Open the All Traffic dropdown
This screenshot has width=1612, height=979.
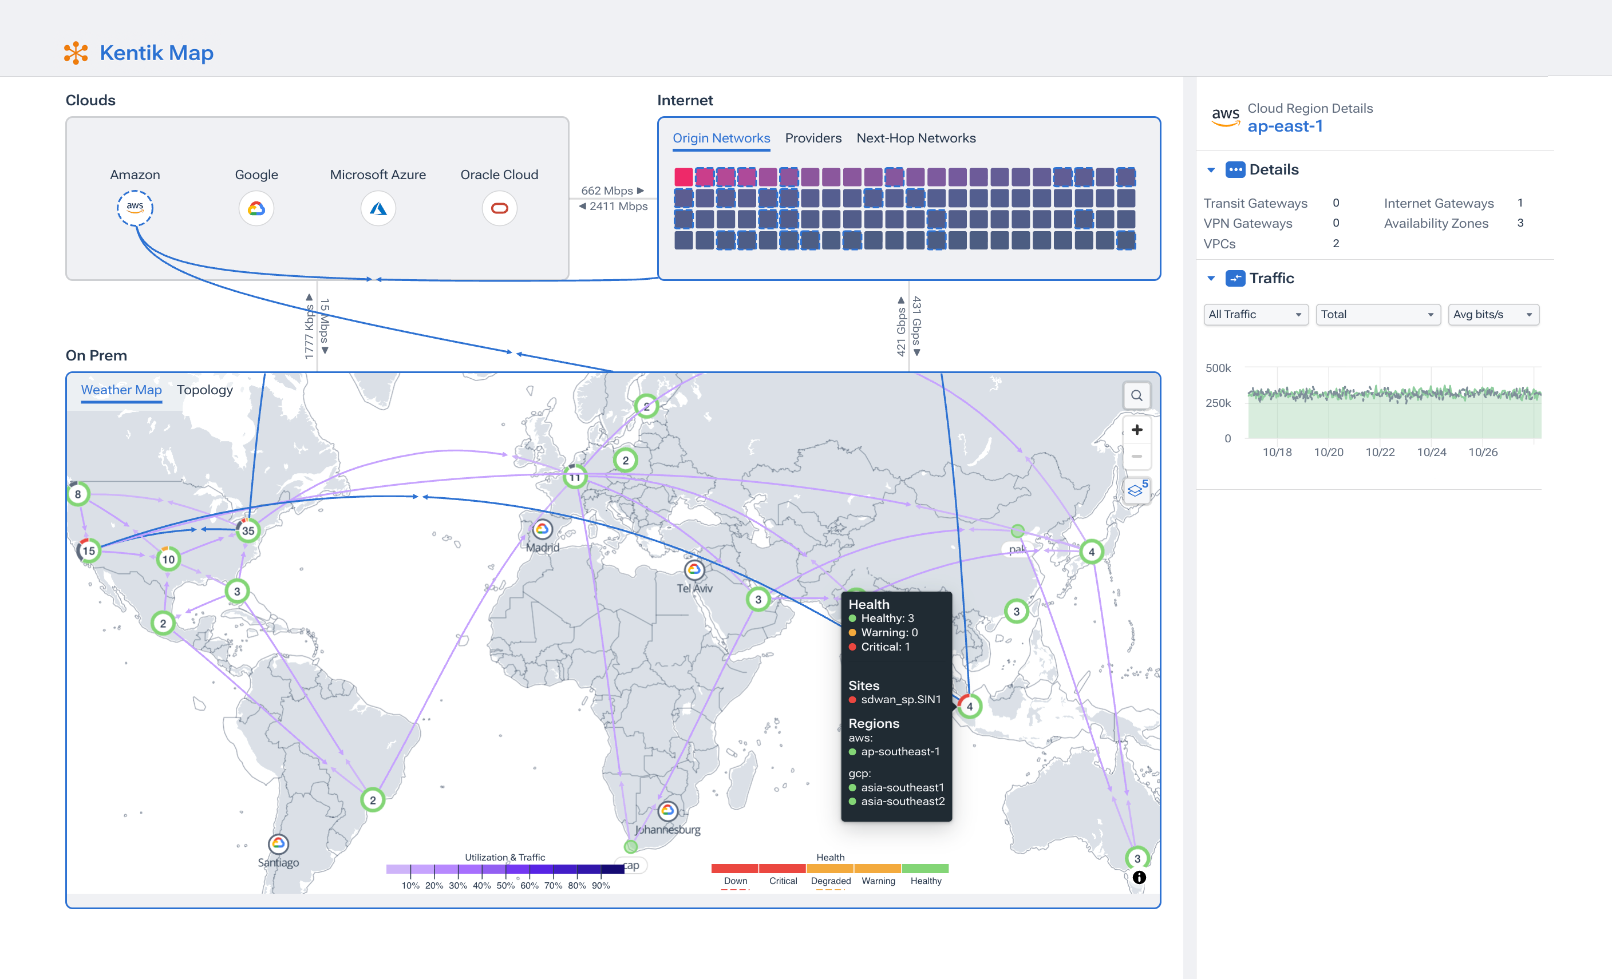(x=1254, y=315)
